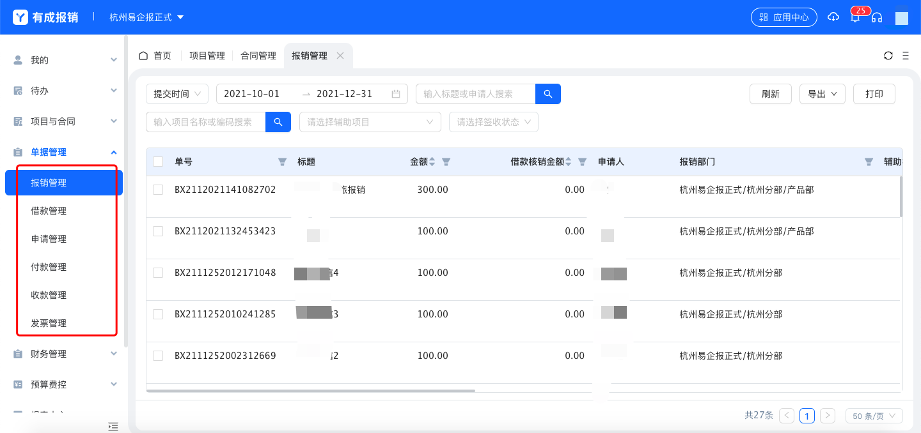Click the 刷新 button
Viewport: 921px width, 433px height.
(771, 94)
